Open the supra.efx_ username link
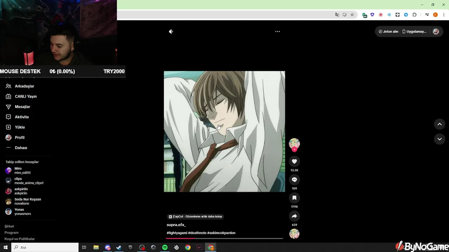The image size is (449, 252). click(176, 225)
